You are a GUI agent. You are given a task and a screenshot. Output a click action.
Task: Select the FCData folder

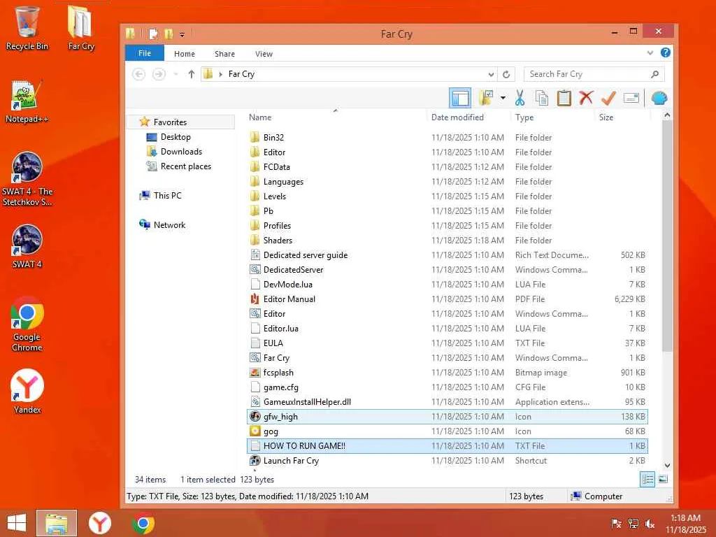tap(447, 166)
